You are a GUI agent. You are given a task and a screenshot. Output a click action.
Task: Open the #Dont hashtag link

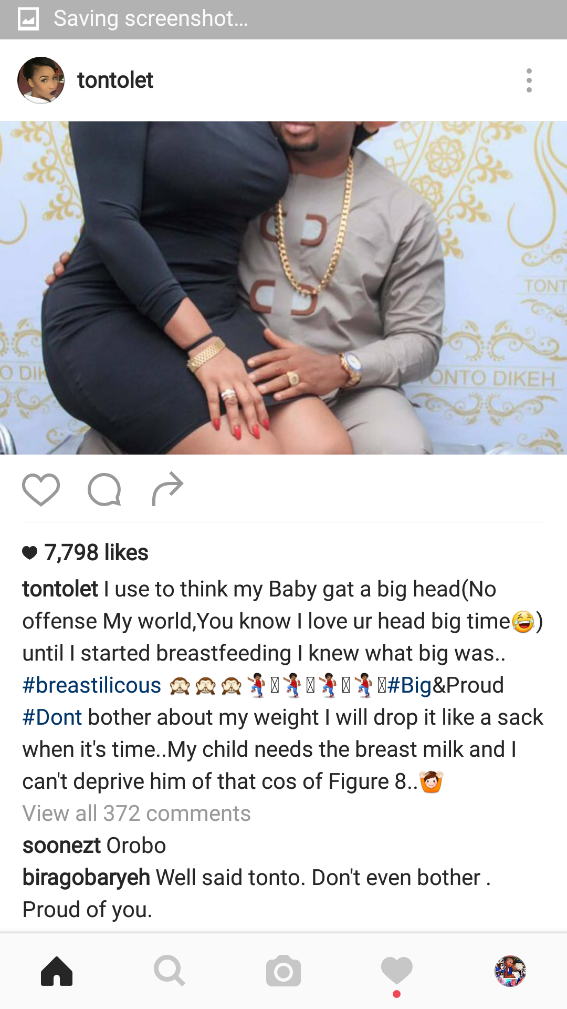[x=52, y=717]
